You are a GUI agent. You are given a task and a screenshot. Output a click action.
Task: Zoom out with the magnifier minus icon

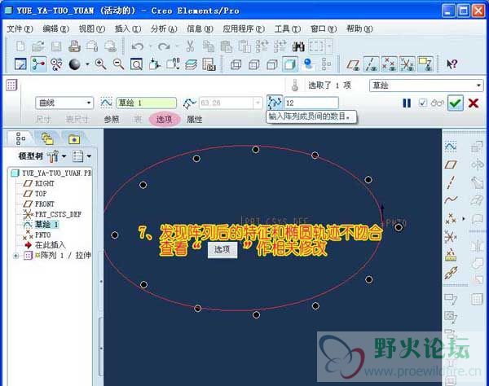click(x=118, y=64)
